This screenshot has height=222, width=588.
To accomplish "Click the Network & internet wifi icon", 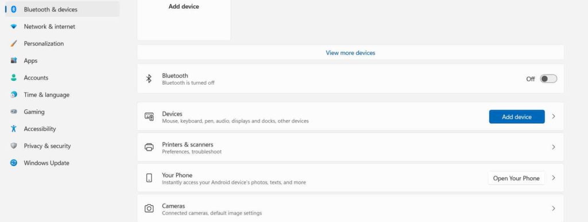I will (14, 26).
